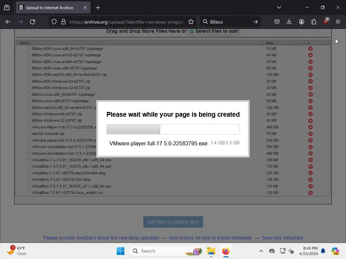Open weather widget showing 63°F

(17, 251)
